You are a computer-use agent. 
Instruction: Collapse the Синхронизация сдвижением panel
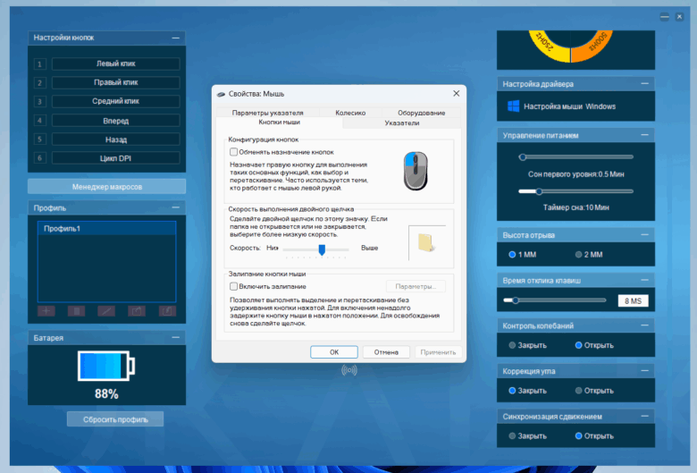(x=645, y=416)
